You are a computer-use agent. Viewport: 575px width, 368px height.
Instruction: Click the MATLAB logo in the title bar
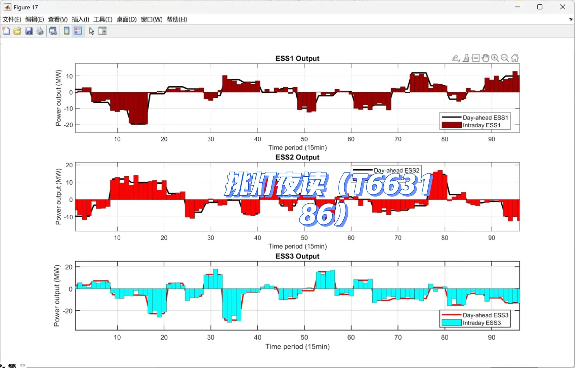point(7,7)
